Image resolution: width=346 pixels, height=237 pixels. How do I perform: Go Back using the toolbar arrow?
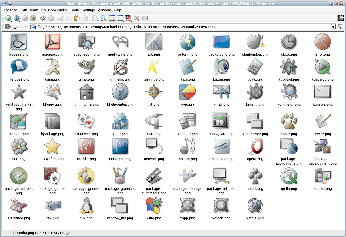coord(16,18)
